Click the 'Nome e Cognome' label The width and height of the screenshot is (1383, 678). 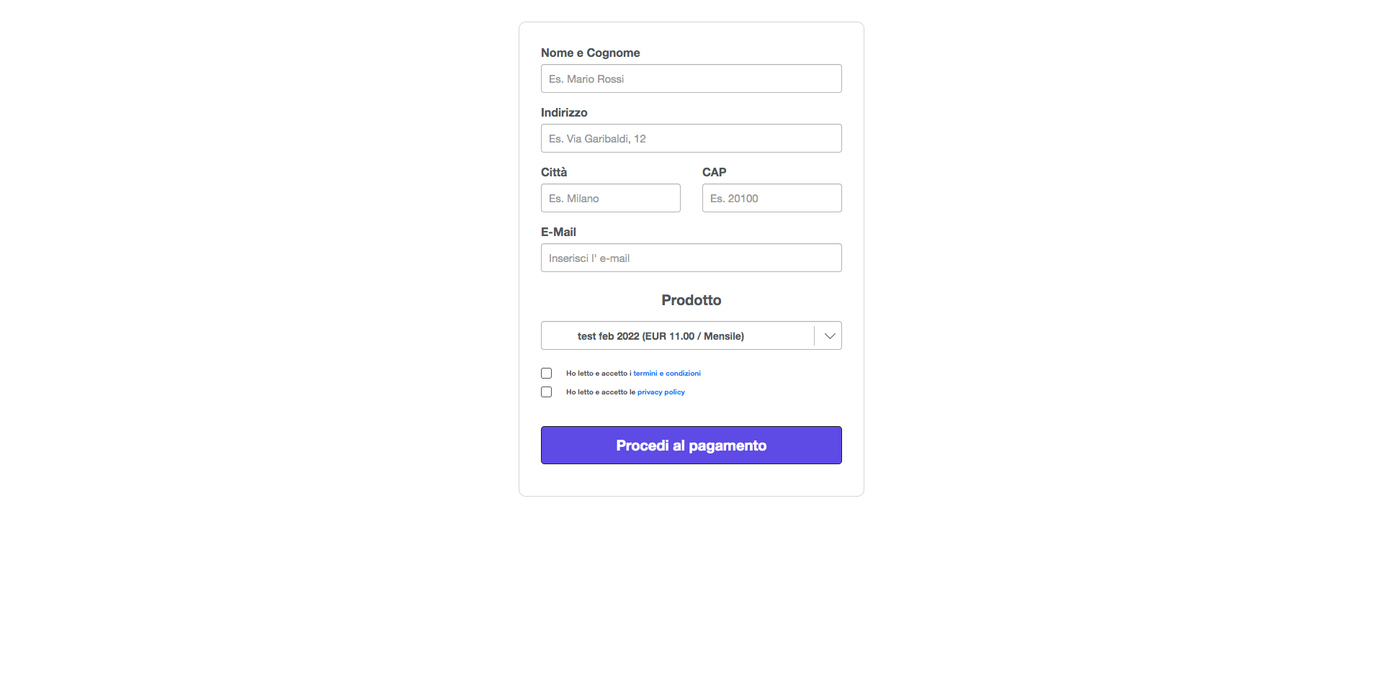(x=590, y=53)
